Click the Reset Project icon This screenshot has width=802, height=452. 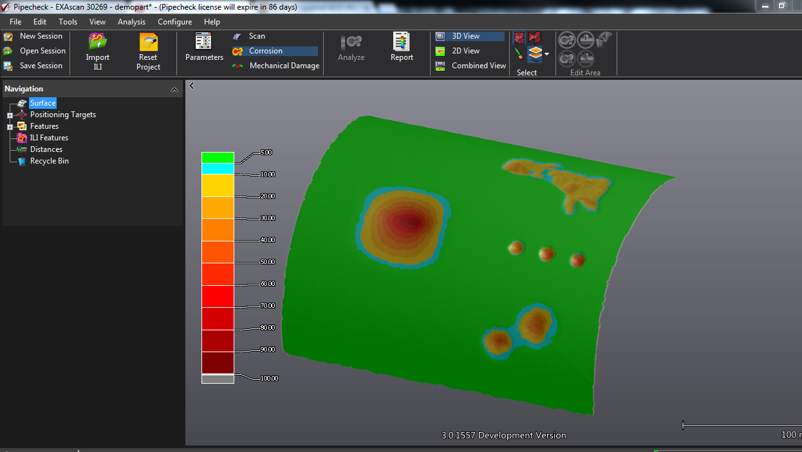point(148,43)
